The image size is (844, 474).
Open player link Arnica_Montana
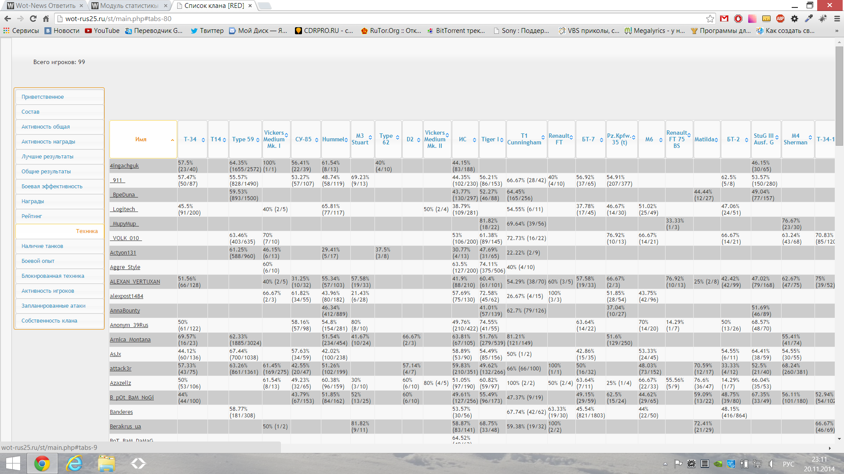[x=130, y=340]
